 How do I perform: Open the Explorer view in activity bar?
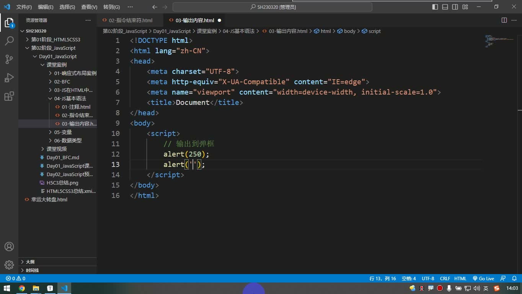pos(9,22)
